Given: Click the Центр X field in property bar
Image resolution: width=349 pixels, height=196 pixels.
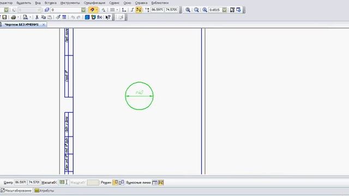Looking at the screenshot, I should (x=21, y=182).
